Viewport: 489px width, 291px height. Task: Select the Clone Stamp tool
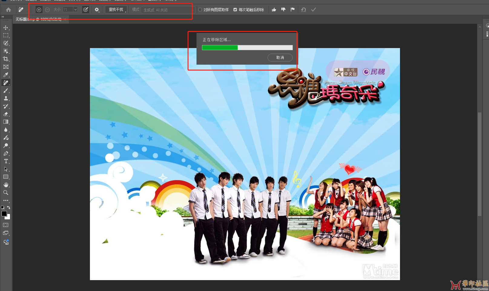point(6,98)
